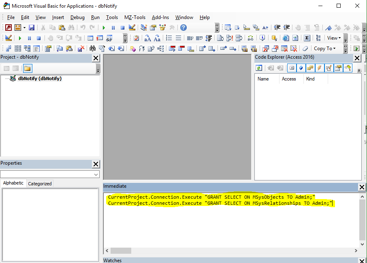
Task: Switch to the Categorized properties tab
Action: point(40,183)
